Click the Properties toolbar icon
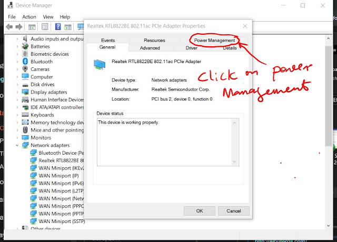The height and width of the screenshot is (242, 337). (x=45, y=27)
